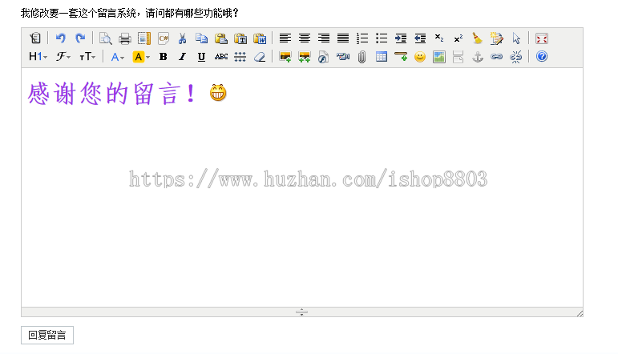Toggle underline formatting
Screen dimensions: 618x354
click(x=201, y=57)
